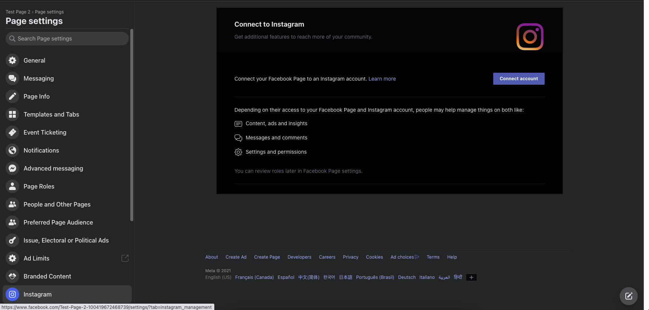Screen dimensions: 649x310
Task: Click the magnifier icon in search box
Action: 12,39
